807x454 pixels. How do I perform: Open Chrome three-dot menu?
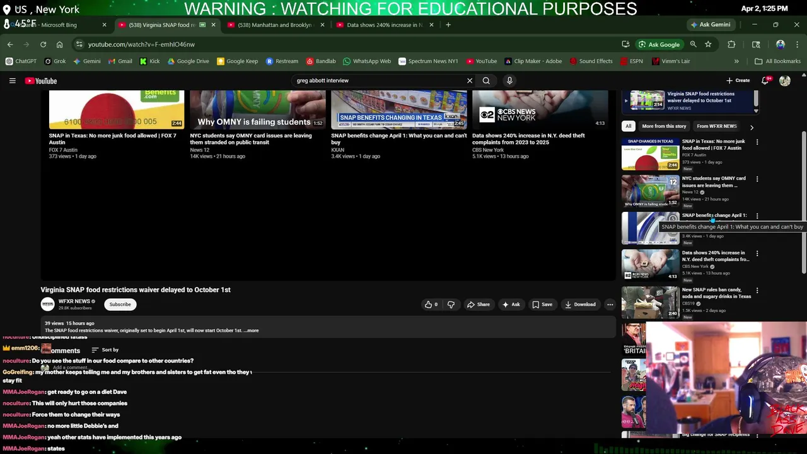[797, 44]
